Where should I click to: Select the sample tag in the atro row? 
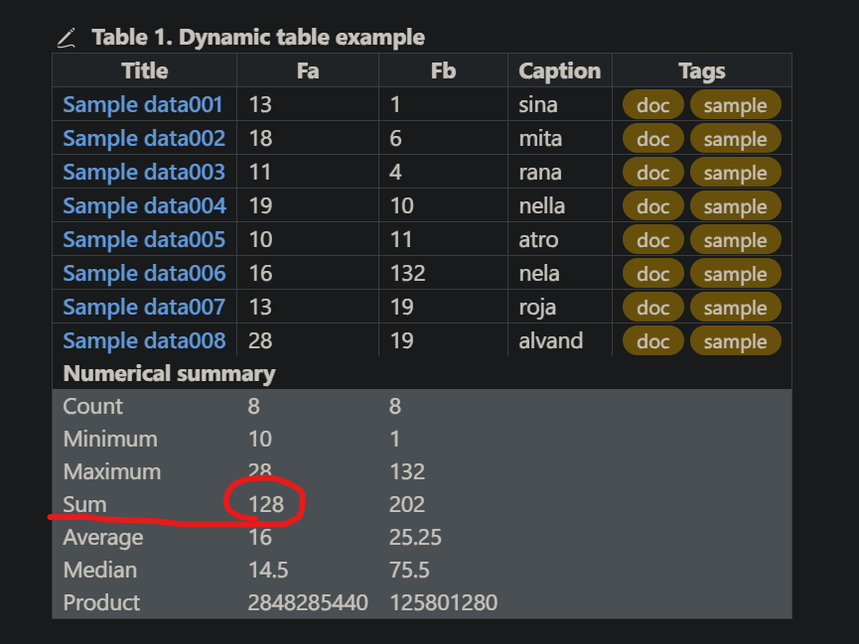(735, 240)
